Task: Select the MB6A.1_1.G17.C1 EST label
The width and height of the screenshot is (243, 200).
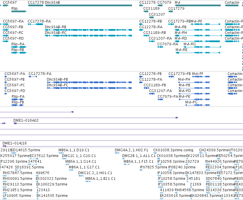Action: [84, 167]
